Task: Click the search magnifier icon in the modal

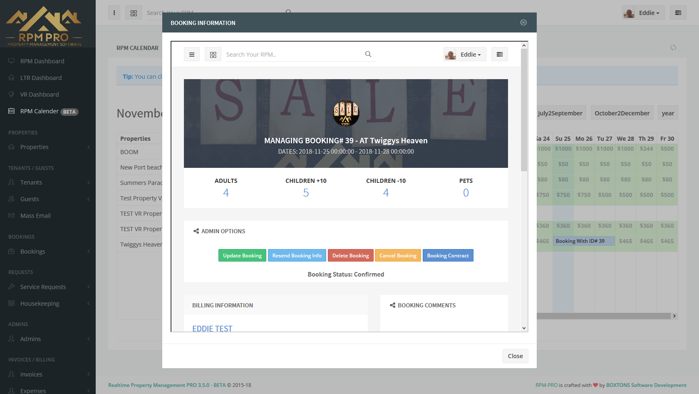Action: pos(368,54)
